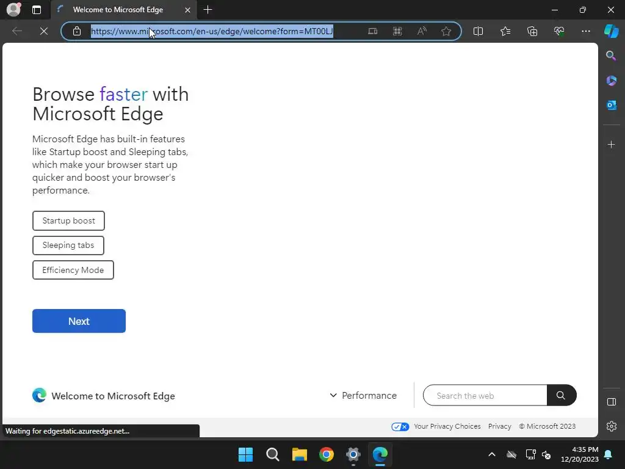Go back with the back arrow
625x469 pixels.
[x=16, y=31]
